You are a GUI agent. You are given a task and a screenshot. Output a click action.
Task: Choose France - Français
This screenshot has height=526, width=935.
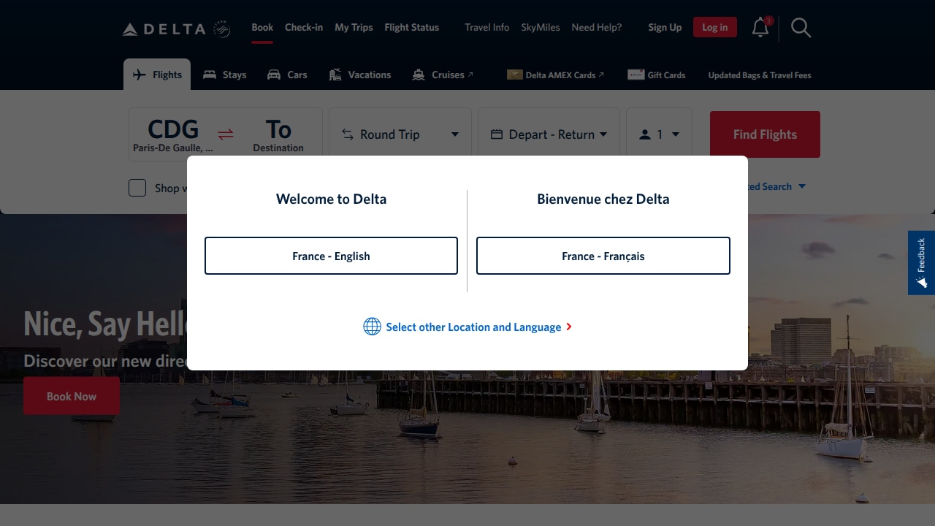point(603,256)
